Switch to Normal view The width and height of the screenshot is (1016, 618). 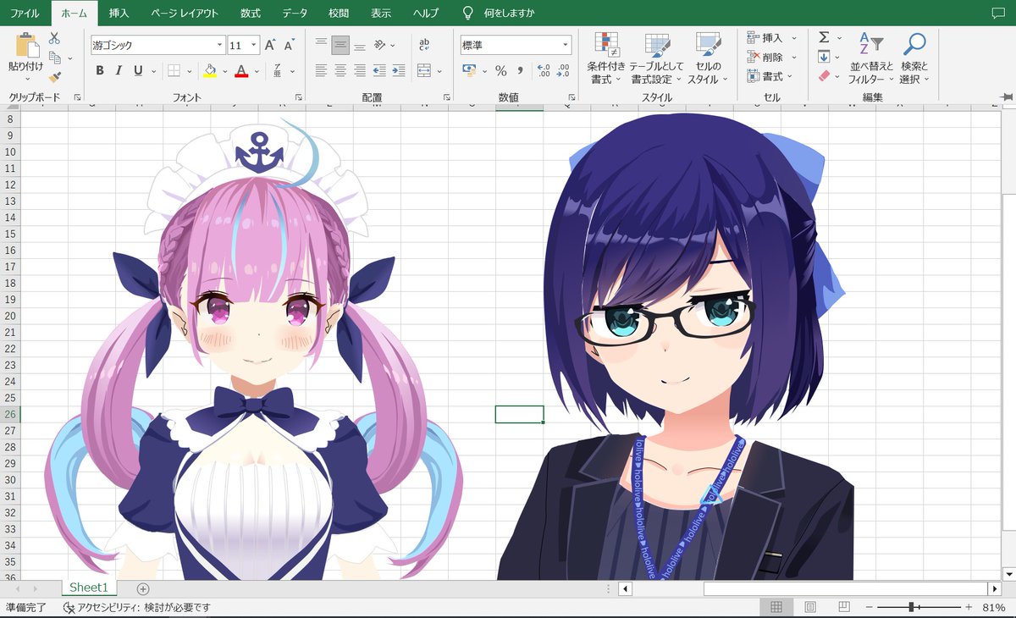pyautogui.click(x=776, y=608)
